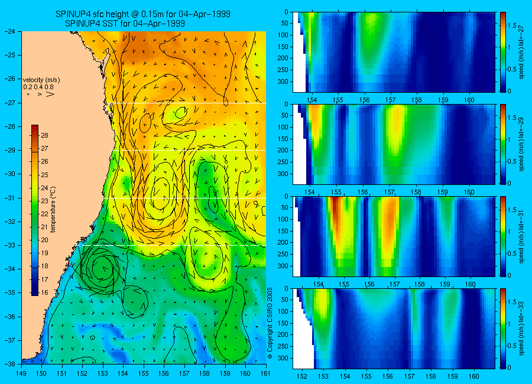Click the -29 latitude axis label
This screenshot has height=384, width=532.
(10, 150)
